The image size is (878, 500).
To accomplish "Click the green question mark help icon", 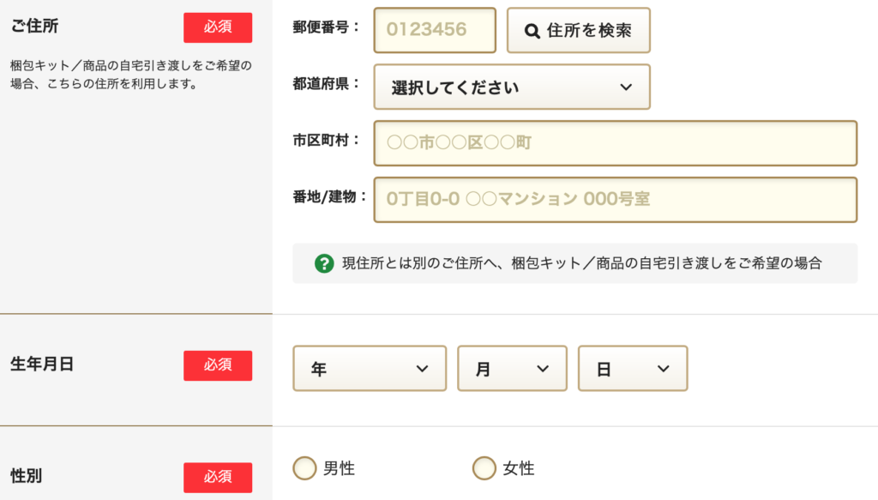I will (324, 263).
